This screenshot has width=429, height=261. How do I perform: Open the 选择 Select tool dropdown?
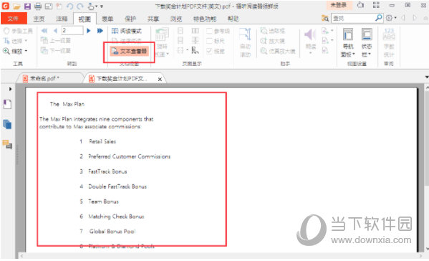click(15, 41)
